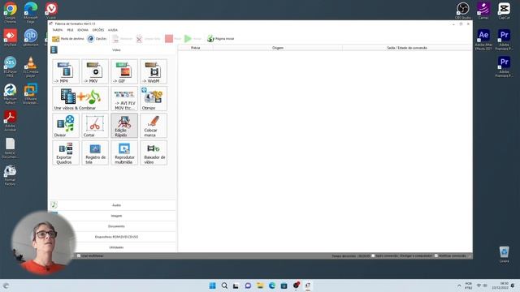Viewport: 520px width, 292px height.
Task: Open Microsoft Edge desktop shortcut
Action: point(31,13)
